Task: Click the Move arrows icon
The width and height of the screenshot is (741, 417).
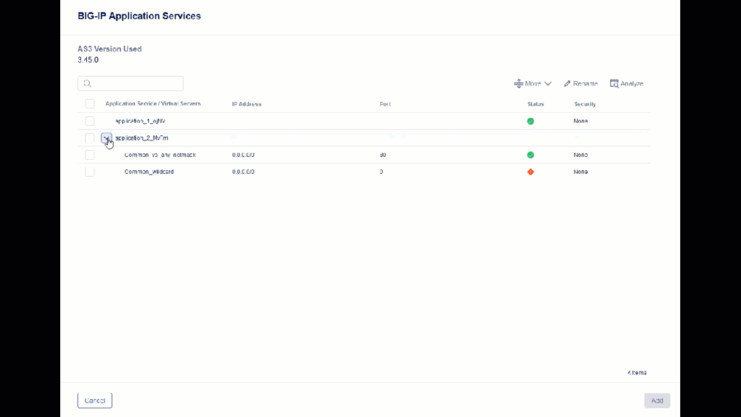Action: [x=518, y=84]
